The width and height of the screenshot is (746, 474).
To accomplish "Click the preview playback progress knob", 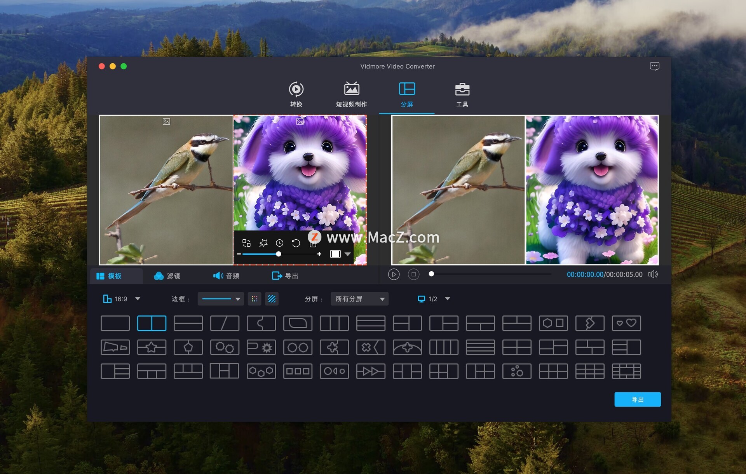I will [x=431, y=274].
